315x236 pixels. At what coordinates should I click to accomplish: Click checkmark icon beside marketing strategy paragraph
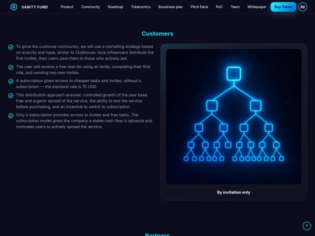point(11,47)
